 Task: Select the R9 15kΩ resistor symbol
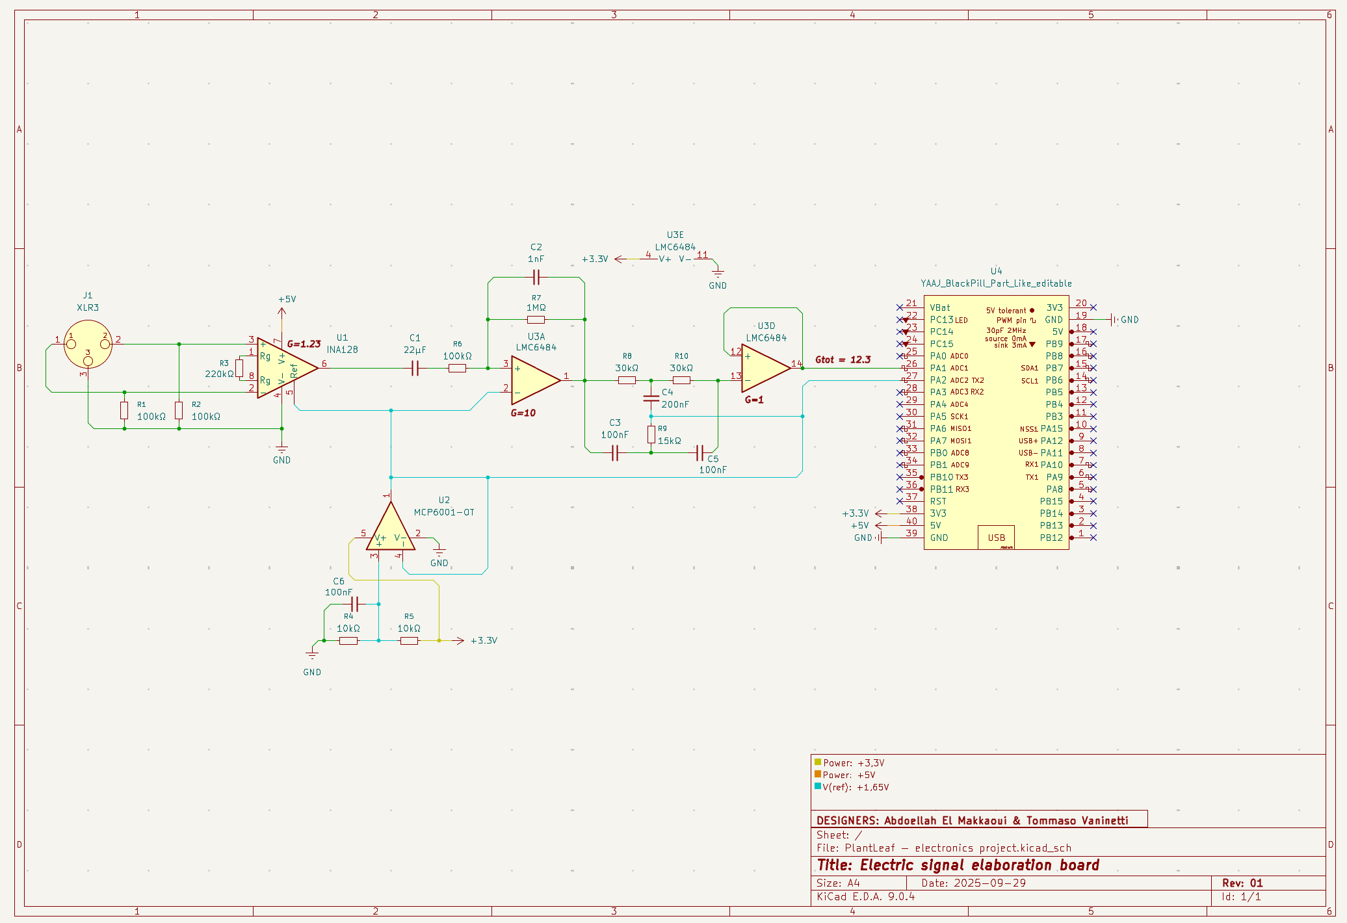click(x=651, y=434)
